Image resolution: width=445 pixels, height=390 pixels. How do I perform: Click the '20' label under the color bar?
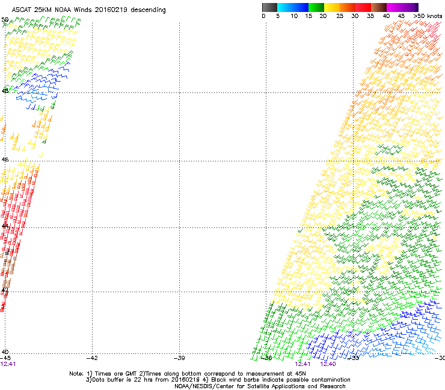click(x=323, y=16)
